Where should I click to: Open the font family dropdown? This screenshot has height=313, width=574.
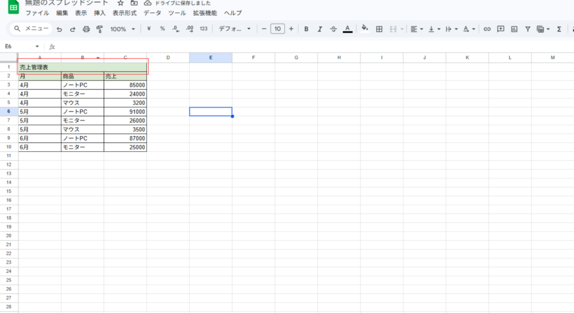click(234, 29)
